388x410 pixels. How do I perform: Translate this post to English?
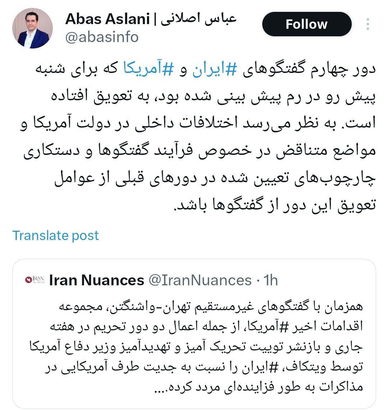pos(56,235)
